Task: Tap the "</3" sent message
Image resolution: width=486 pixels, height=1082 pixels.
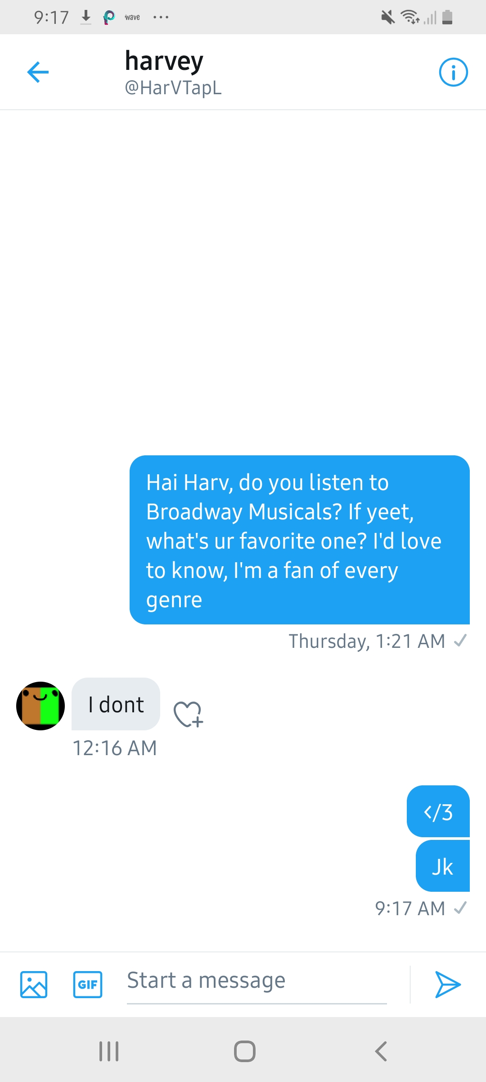Action: tap(438, 811)
